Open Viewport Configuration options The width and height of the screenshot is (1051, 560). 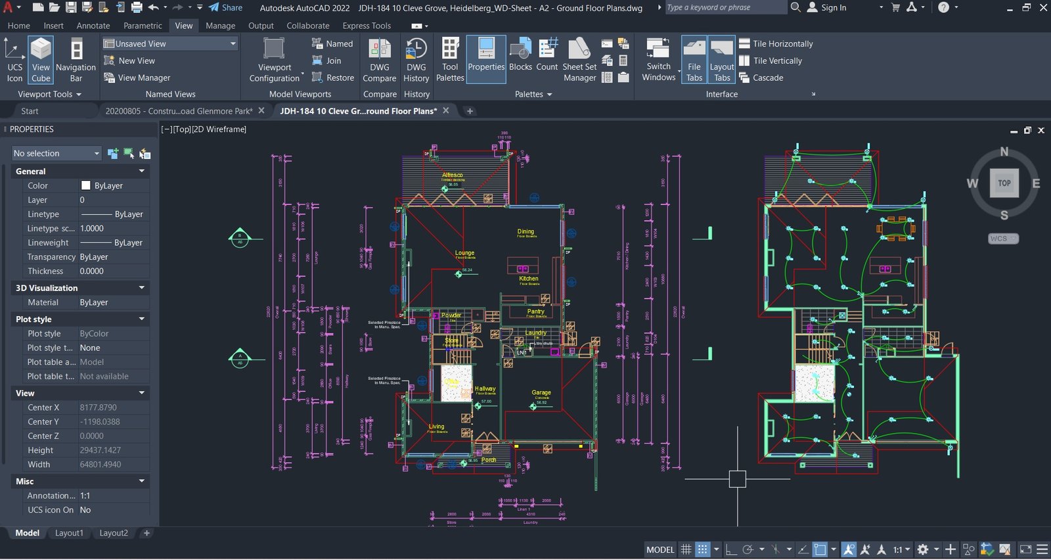pyautogui.click(x=275, y=59)
